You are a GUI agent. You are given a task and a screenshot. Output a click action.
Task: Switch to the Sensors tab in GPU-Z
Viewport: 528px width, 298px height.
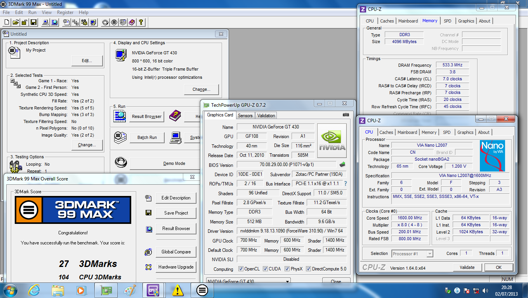[x=245, y=115]
